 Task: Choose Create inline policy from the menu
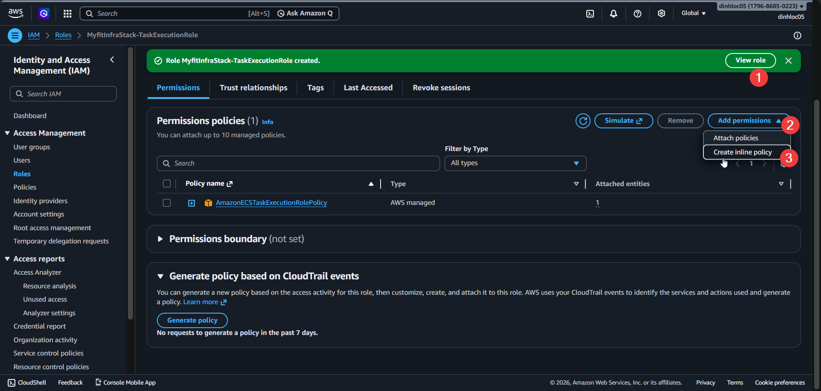[742, 152]
